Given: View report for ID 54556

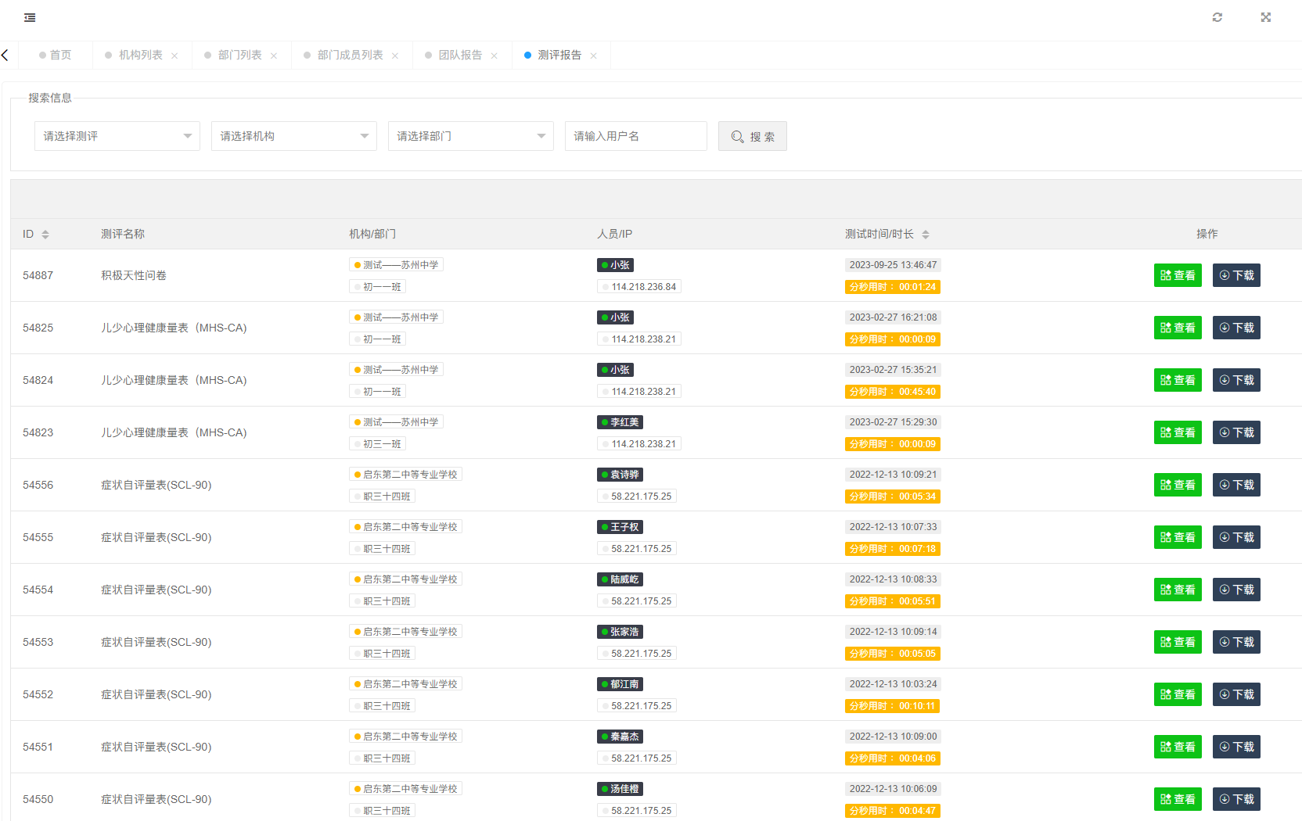Looking at the screenshot, I should pyautogui.click(x=1178, y=485).
